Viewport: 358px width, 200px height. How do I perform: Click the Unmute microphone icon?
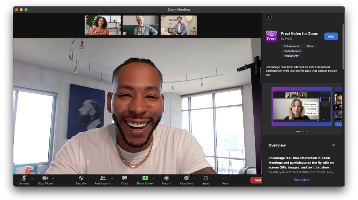[x=24, y=178]
